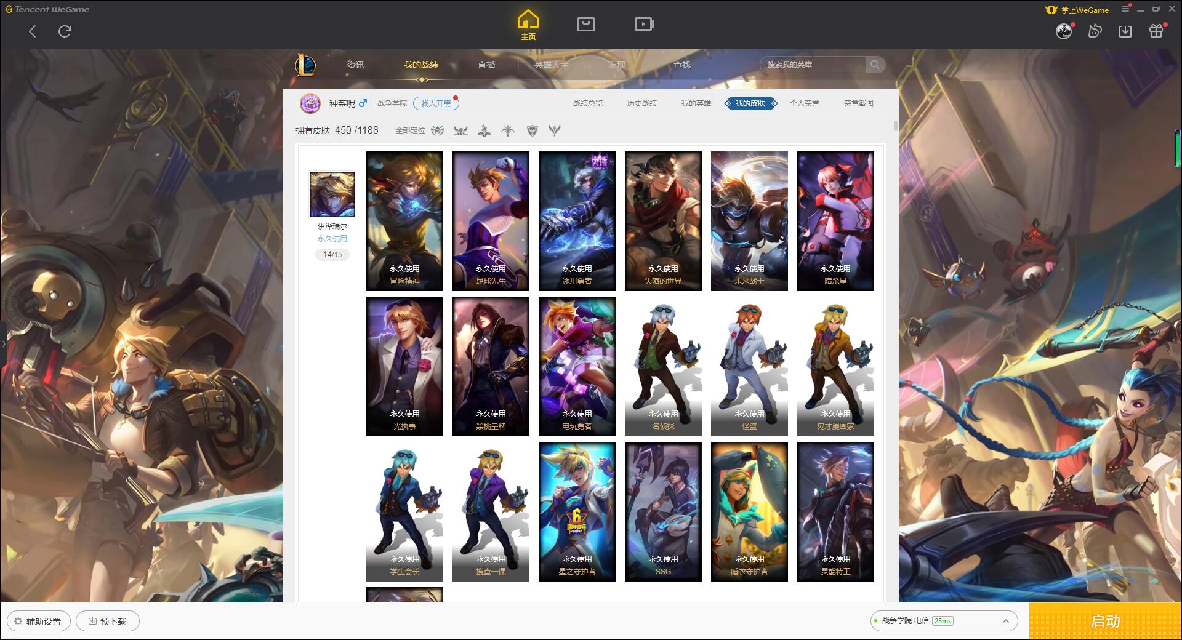Open 睡衣守护者 skin card
This screenshot has width=1182, height=640.
(749, 511)
